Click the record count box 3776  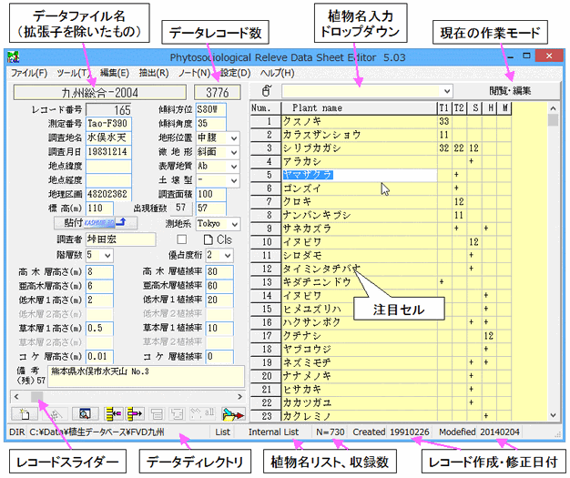[x=218, y=93]
